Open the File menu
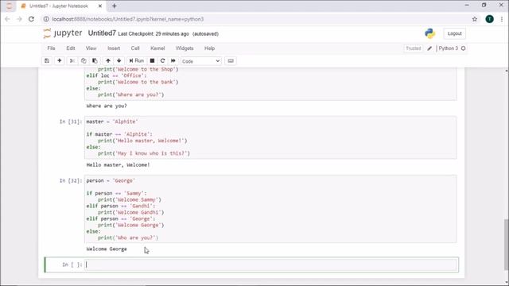The height and width of the screenshot is (286, 509). [x=51, y=48]
